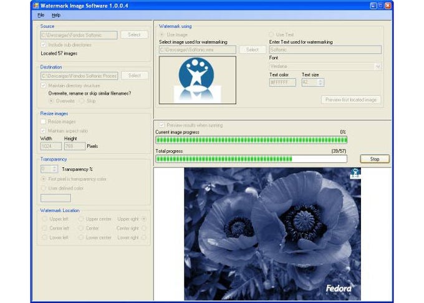424x303 pixels.
Task: Click the application icon in title bar
Action: [36, 6]
